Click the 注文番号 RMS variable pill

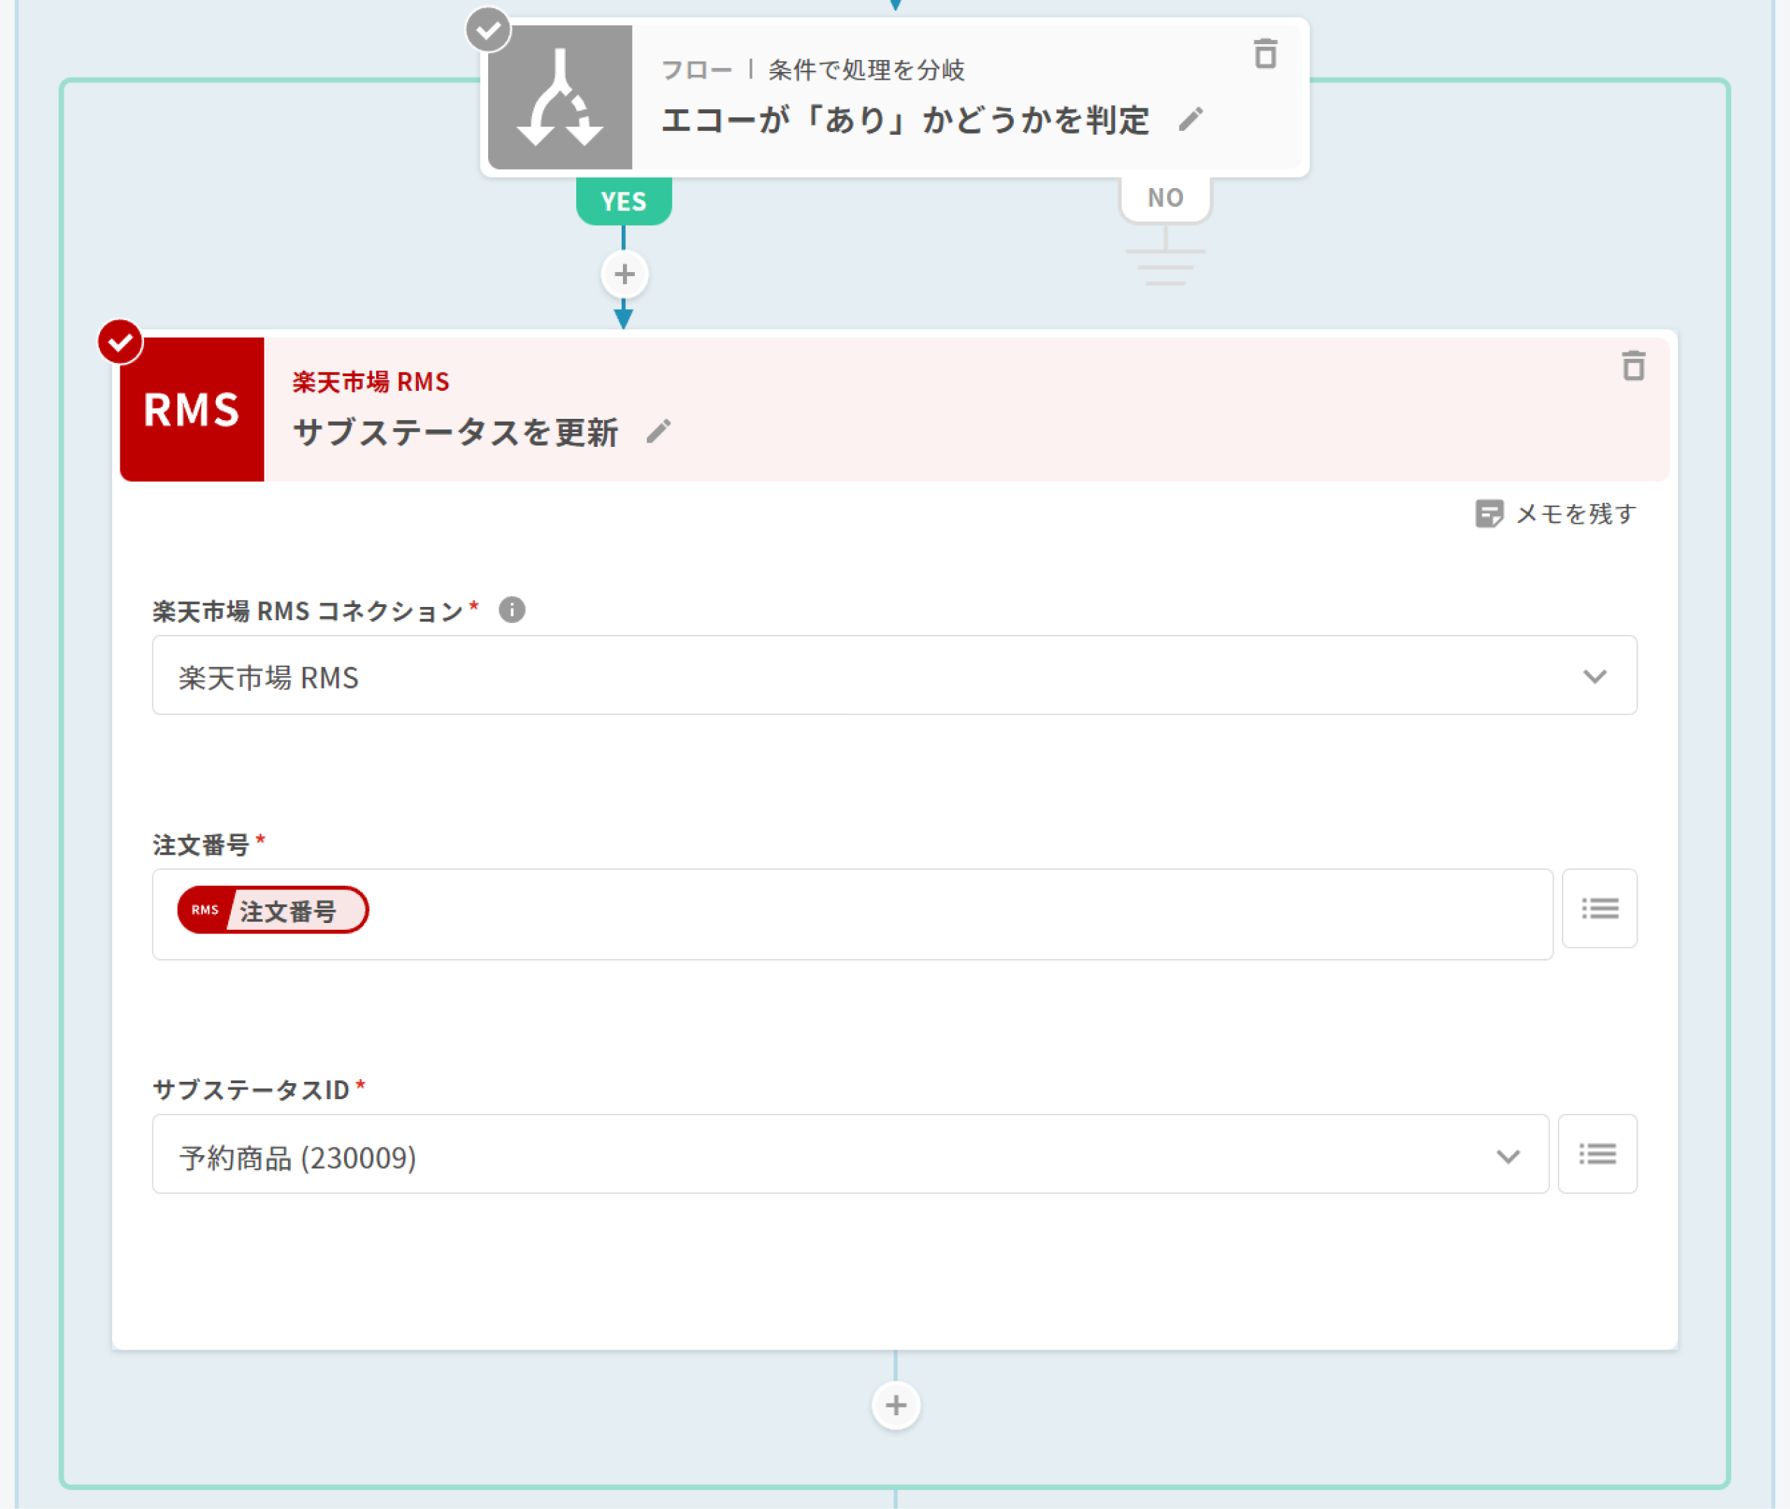(x=273, y=910)
